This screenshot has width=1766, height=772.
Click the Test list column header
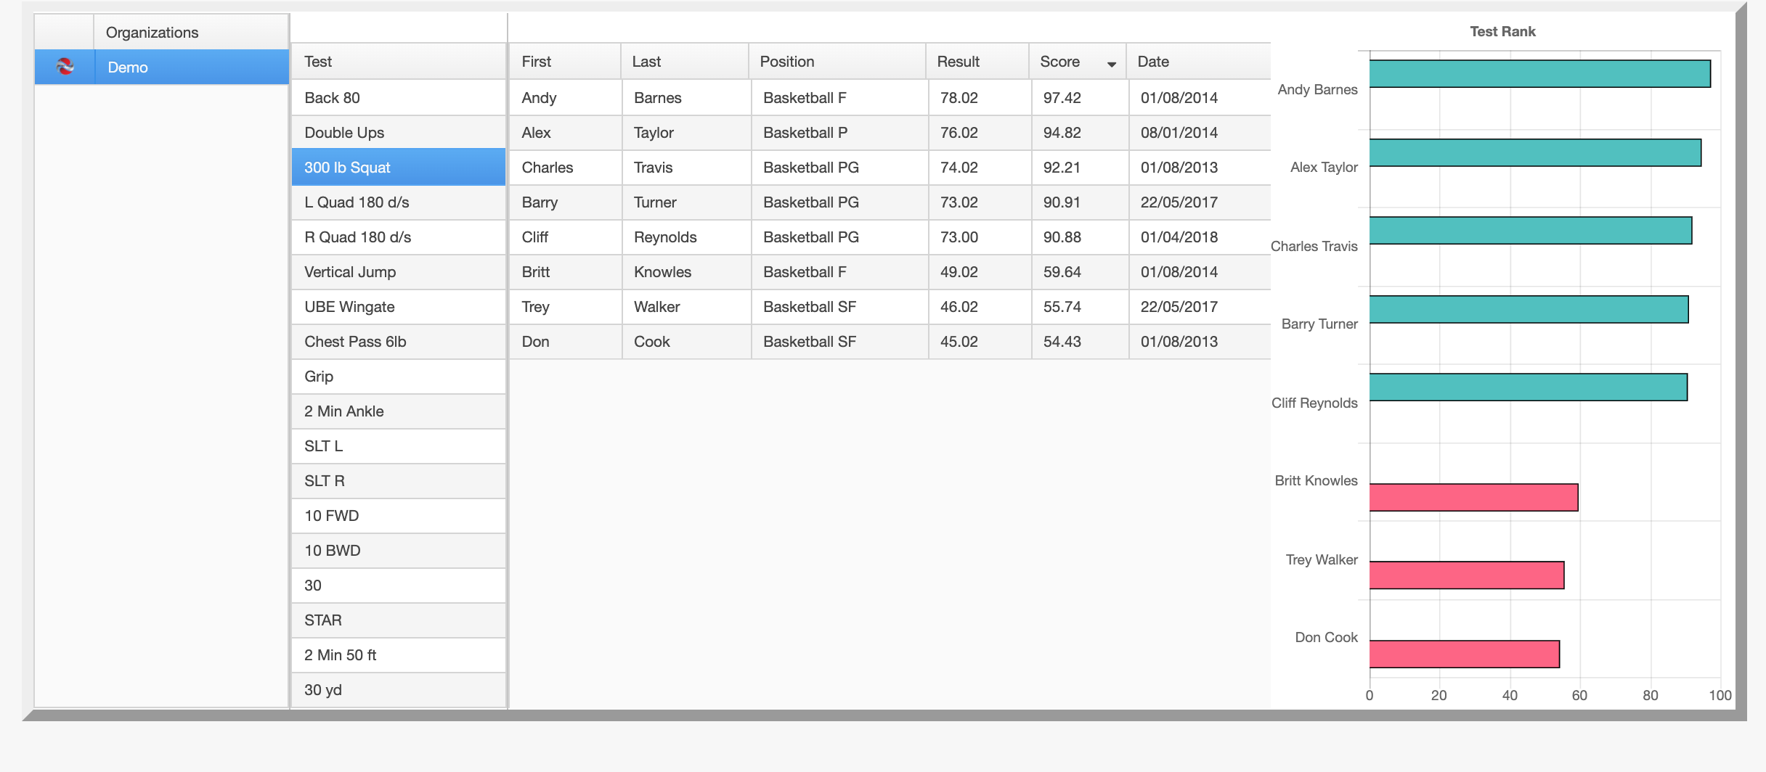[398, 62]
